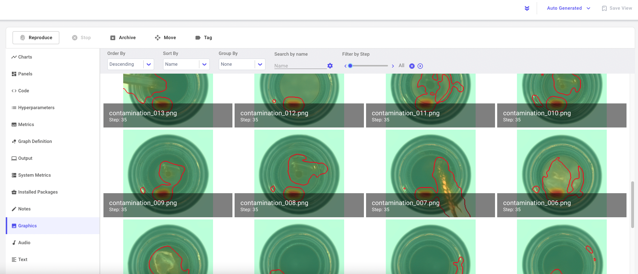This screenshot has height=274, width=638.
Task: Expand the Sort By Name dropdown
Action: (186, 64)
